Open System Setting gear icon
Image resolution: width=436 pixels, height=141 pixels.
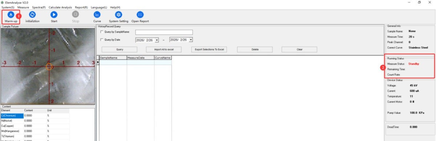point(118,14)
